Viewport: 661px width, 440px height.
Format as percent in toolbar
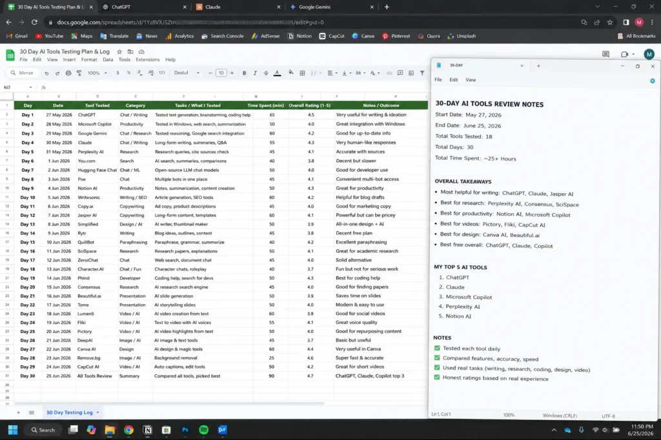point(128,73)
